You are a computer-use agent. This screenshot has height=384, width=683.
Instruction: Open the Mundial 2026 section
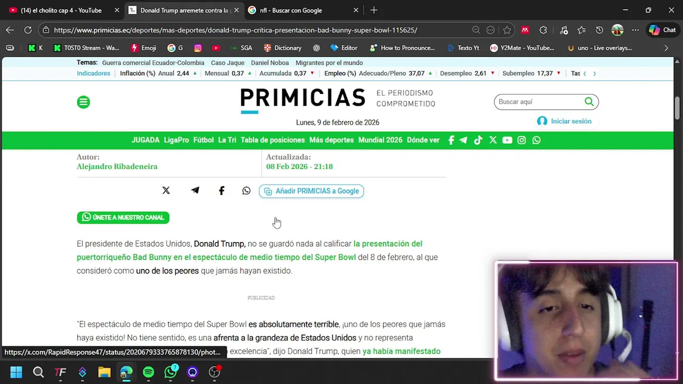pos(380,140)
